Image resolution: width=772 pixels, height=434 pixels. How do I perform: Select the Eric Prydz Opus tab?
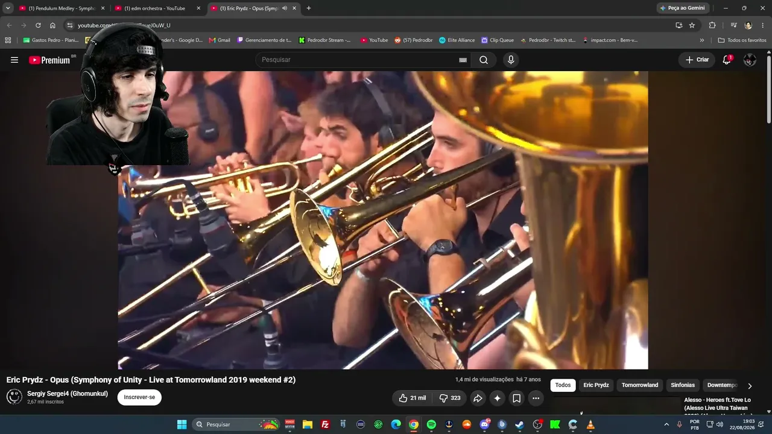pos(254,8)
